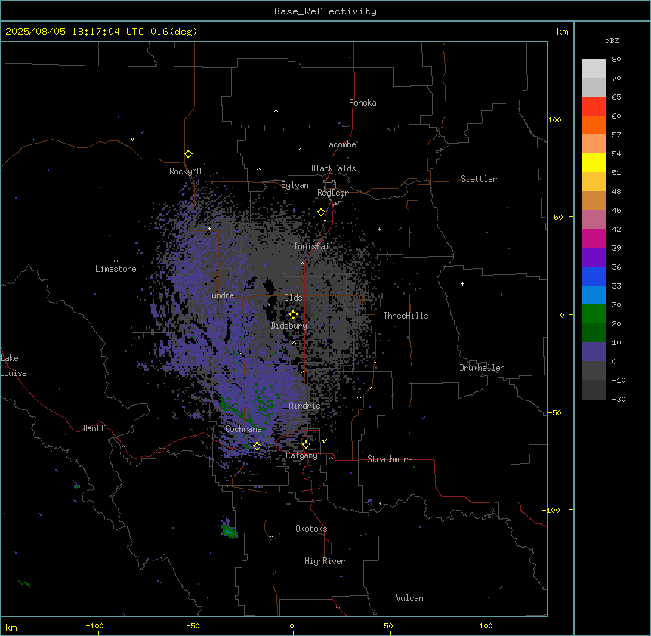This screenshot has width=651, height=636.
Task: Click the -50 tick on the bottom axis
Action: [x=193, y=625]
